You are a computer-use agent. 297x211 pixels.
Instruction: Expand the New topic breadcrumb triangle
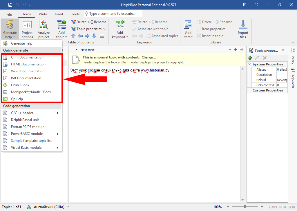77,50
